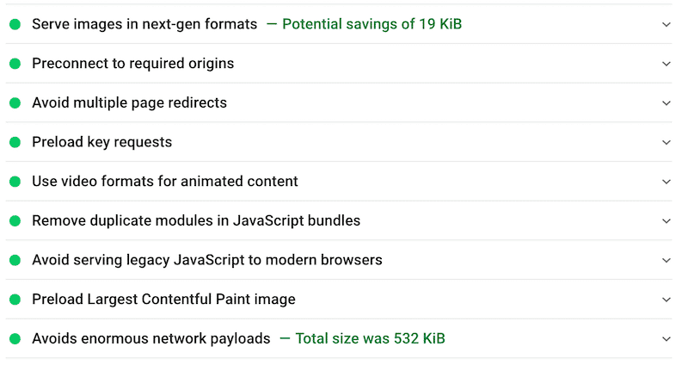Image resolution: width=688 pixels, height=365 pixels.
Task: Expand the Preconnect to required origins chevron
Action: tap(666, 64)
